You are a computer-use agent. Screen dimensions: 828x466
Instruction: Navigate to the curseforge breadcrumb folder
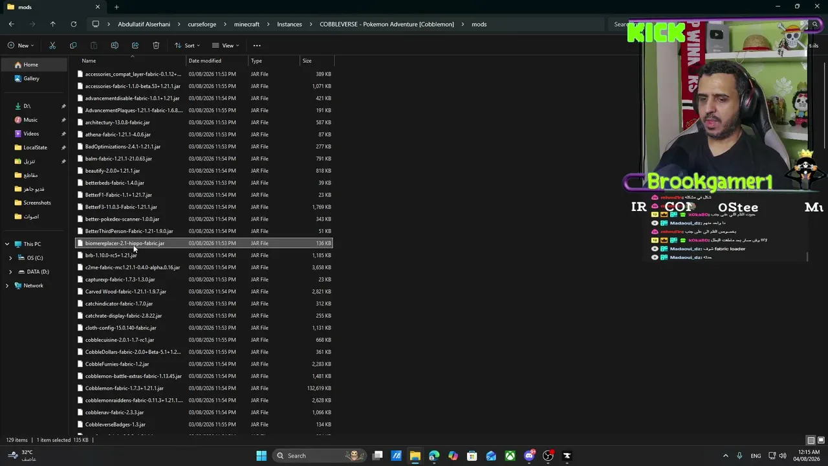tap(202, 24)
